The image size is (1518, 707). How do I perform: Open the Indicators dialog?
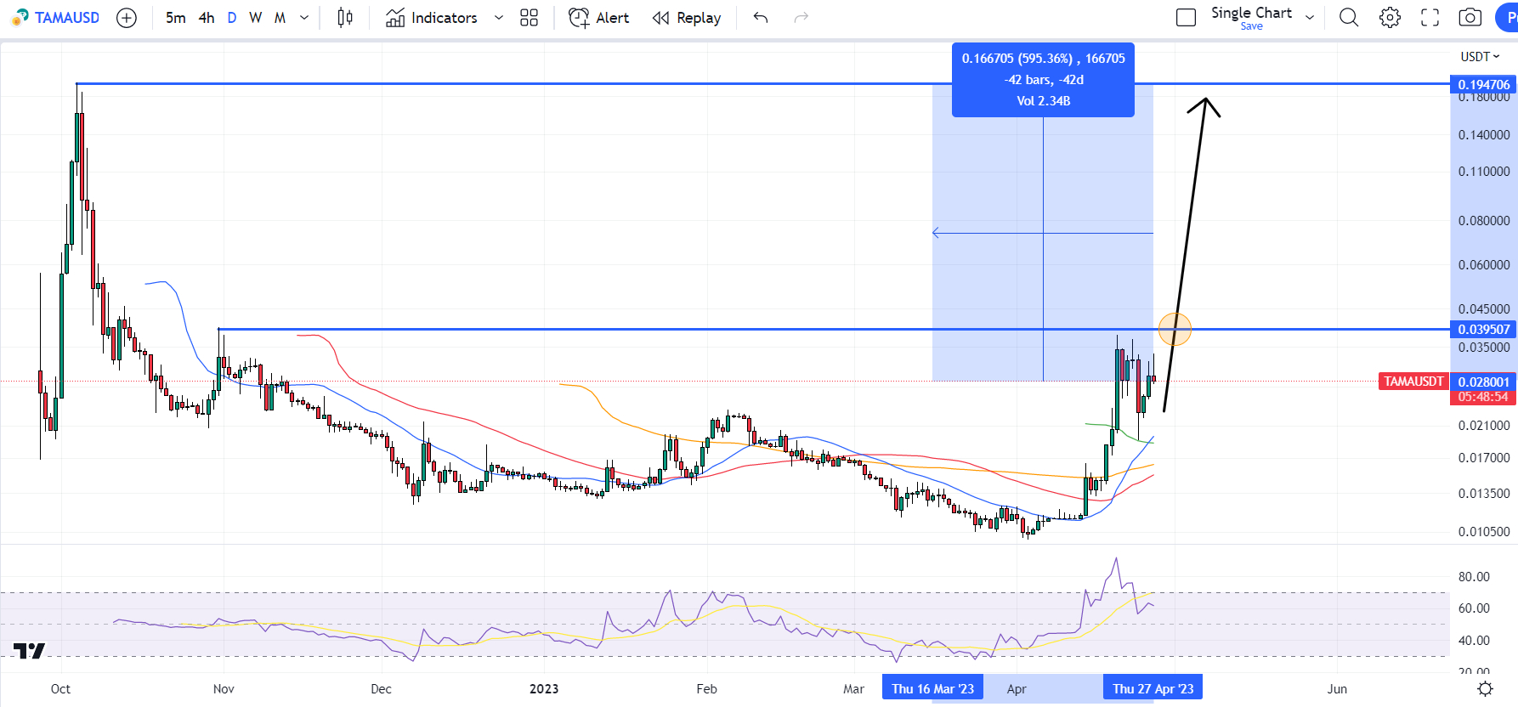[x=432, y=18]
